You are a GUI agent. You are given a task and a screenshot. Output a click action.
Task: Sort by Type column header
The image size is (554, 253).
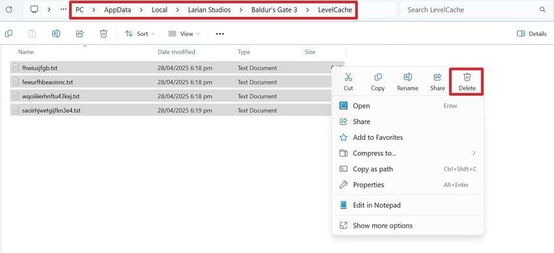click(244, 52)
